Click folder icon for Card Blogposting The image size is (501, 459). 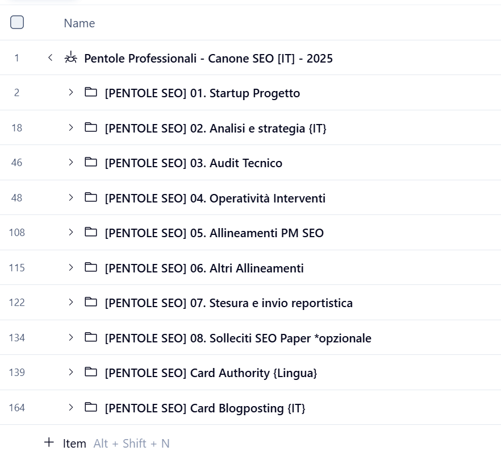point(91,407)
